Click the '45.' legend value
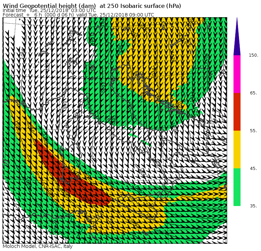 tap(253, 169)
